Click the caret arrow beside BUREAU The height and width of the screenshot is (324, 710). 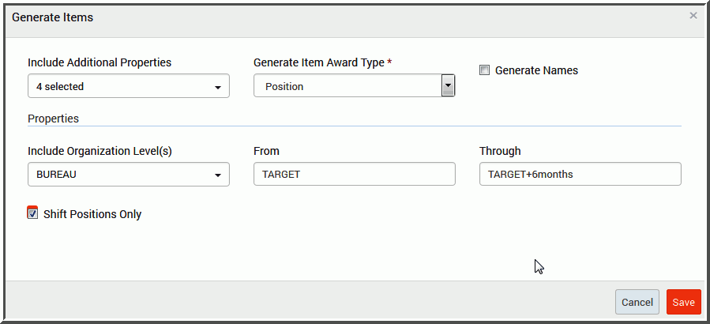click(x=218, y=175)
